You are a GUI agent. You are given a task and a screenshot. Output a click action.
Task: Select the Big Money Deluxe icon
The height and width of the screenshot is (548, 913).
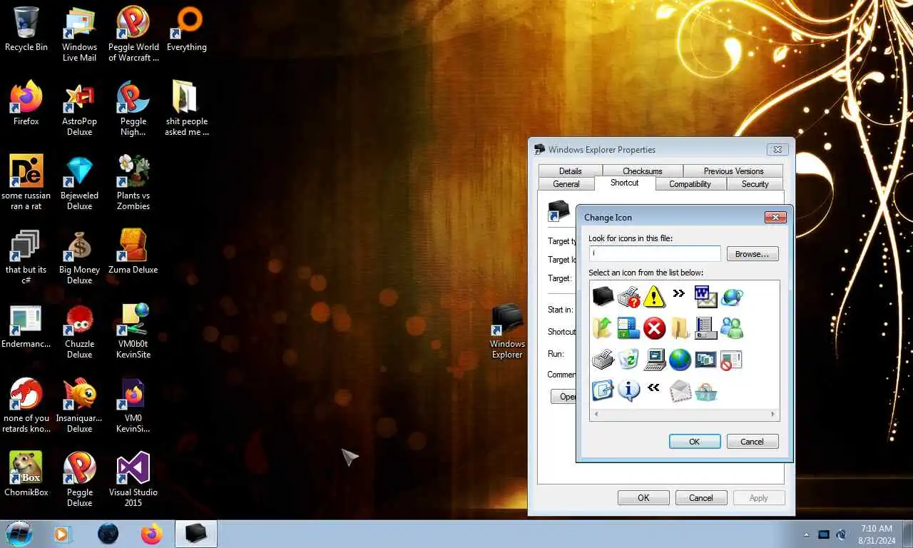(x=79, y=257)
